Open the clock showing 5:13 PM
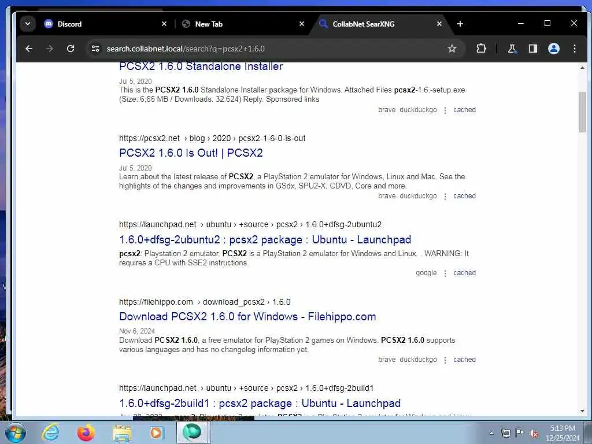The width and height of the screenshot is (592, 444). 563,433
